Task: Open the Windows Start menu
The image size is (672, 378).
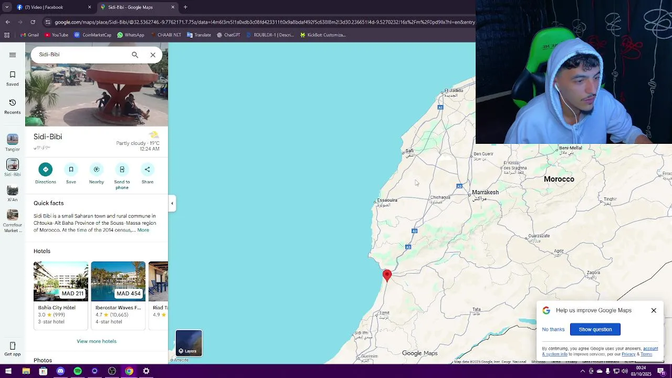Action: click(8, 371)
